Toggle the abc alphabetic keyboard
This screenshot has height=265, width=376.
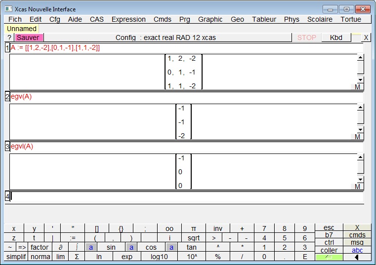[x=357, y=250]
